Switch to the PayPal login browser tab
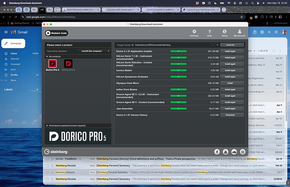Screen dimensions: 290x187 pos(201,10)
